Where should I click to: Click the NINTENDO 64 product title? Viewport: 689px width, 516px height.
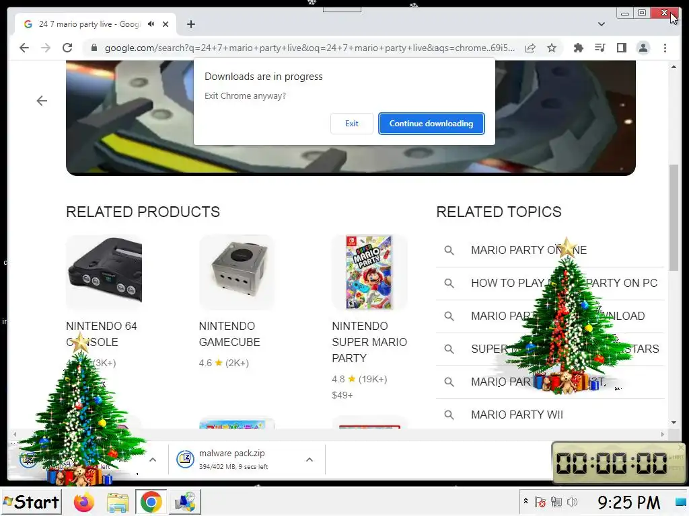pos(102,334)
